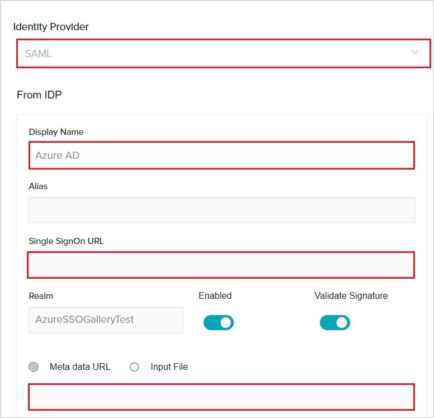434x418 pixels.
Task: Select the Meta data URL radio button
Action: coord(34,367)
